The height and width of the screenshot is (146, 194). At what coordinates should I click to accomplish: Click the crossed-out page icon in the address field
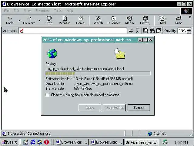click(22, 31)
